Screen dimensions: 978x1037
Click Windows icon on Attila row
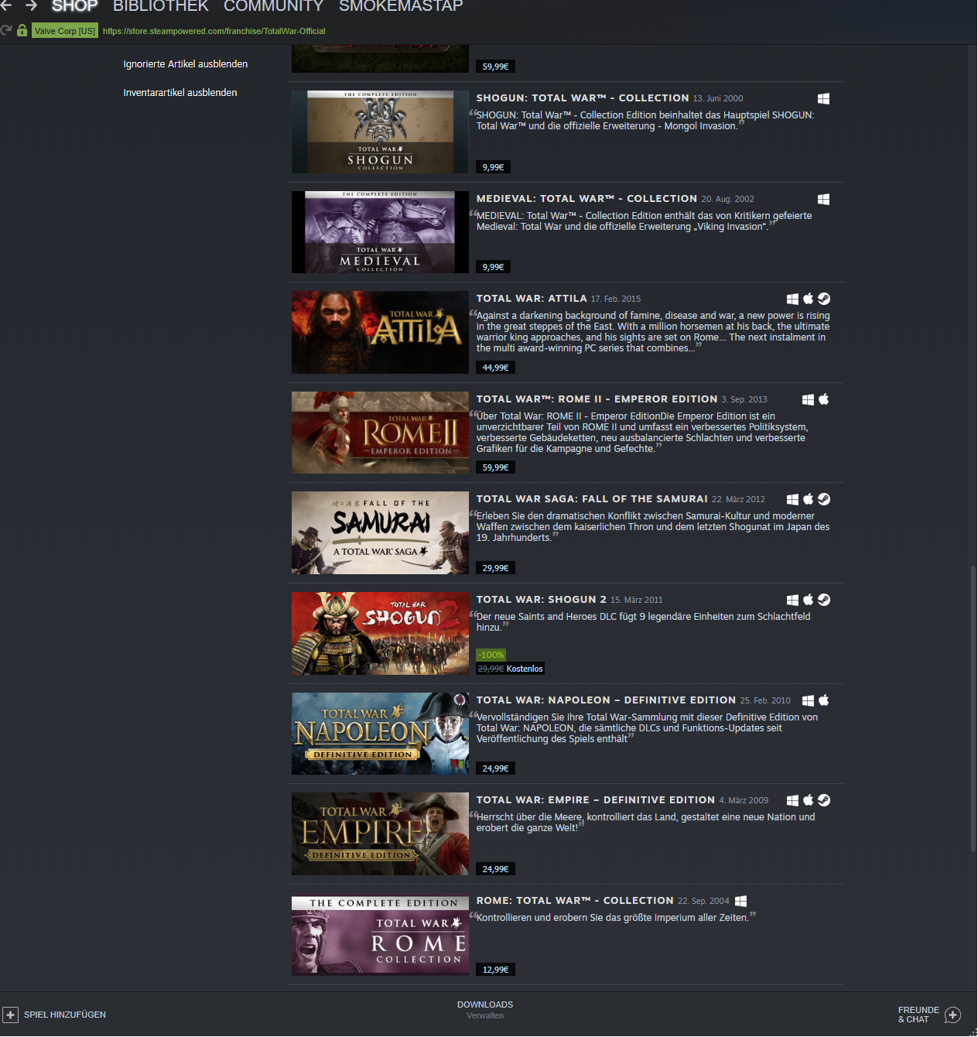792,299
